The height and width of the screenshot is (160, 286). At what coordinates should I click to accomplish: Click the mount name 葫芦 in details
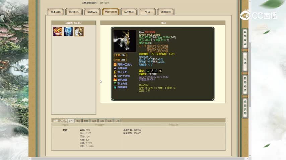[65, 130]
